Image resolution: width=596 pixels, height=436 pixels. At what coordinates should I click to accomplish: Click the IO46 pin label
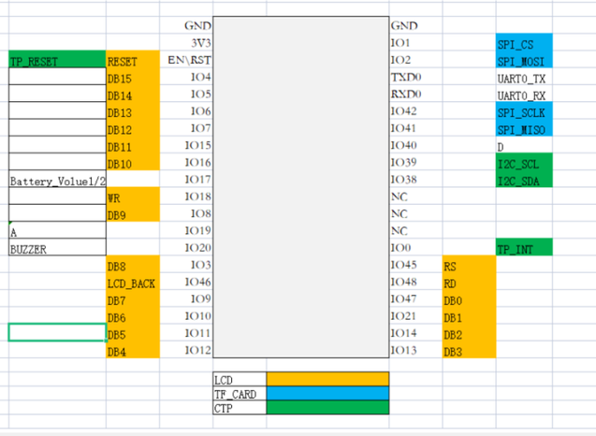click(x=198, y=282)
